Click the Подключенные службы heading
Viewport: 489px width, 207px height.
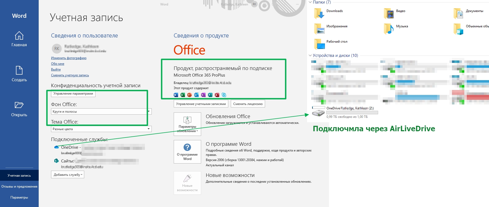[x=79, y=139]
